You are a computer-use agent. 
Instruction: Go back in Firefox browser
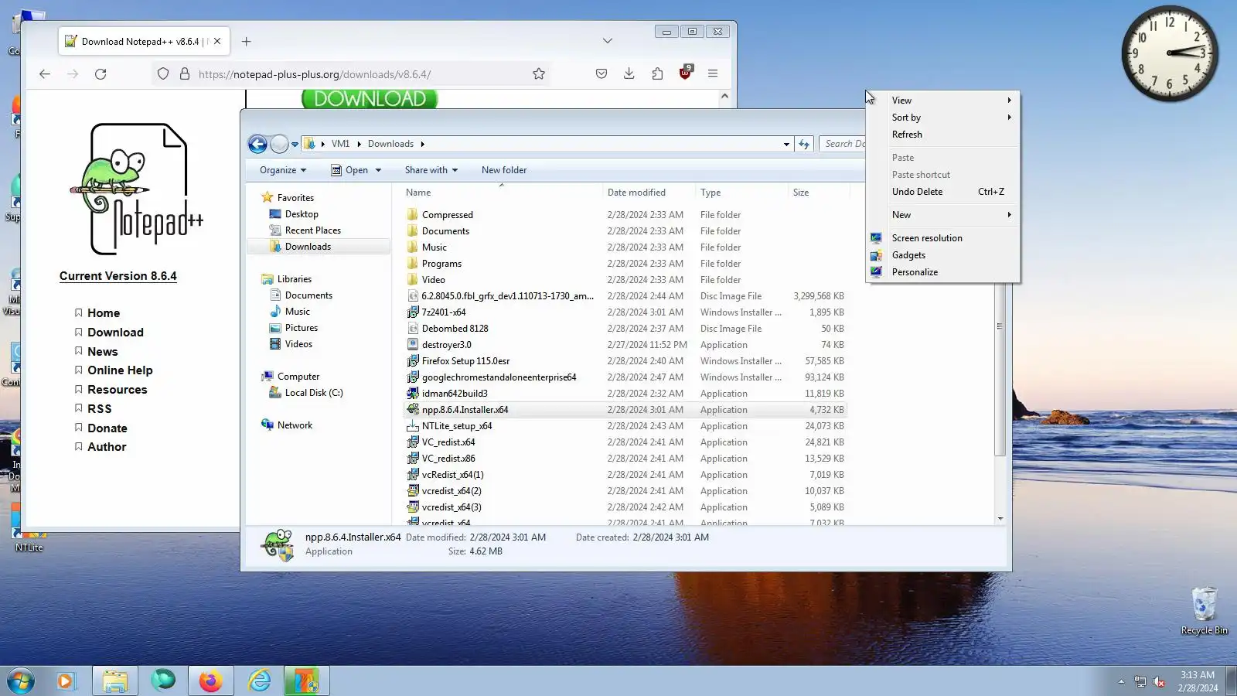(x=45, y=74)
